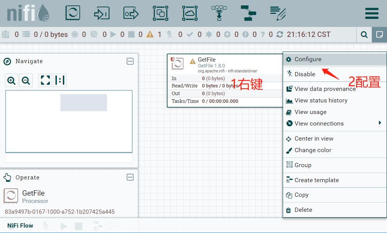
Task: Click the NiFi Flow breadcrumb link
Action: tap(20, 226)
